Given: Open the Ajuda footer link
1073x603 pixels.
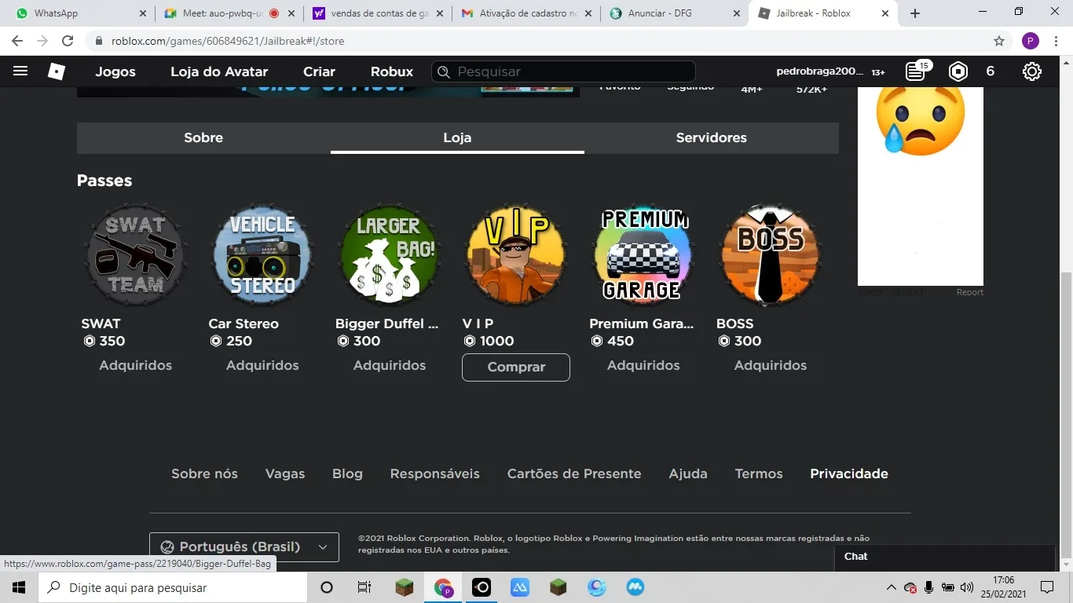Looking at the screenshot, I should coord(688,473).
